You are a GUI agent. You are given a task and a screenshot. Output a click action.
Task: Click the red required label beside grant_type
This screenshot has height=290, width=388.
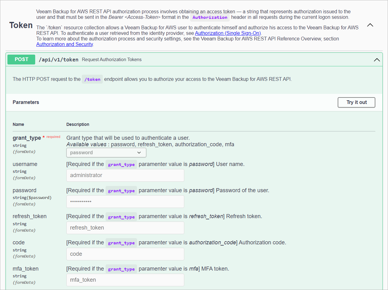click(x=53, y=137)
